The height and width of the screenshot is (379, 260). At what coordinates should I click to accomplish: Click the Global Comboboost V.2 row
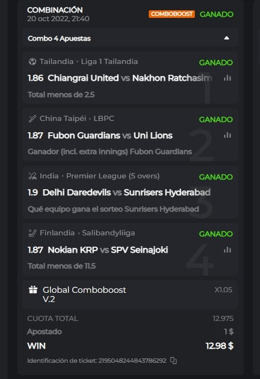coord(130,294)
